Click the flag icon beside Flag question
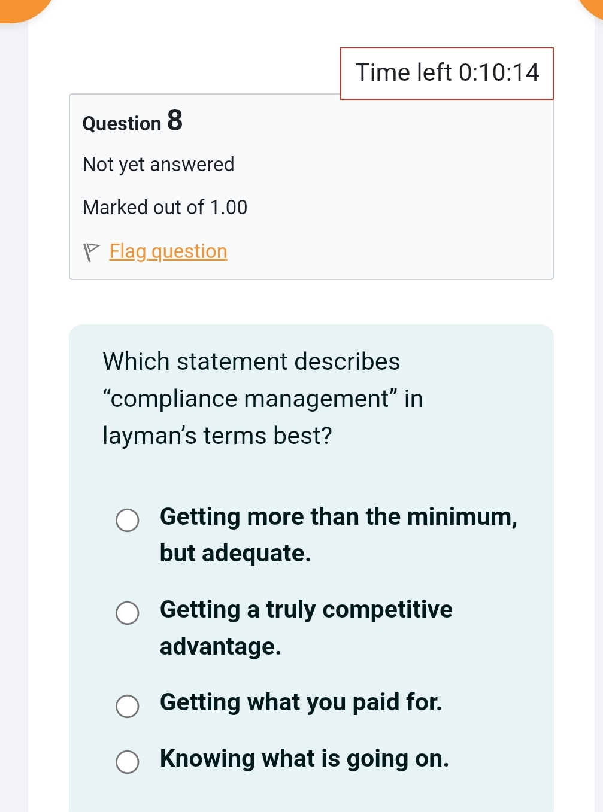 tap(91, 250)
